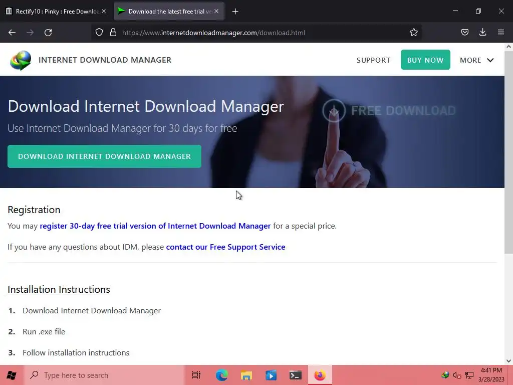Viewport: 513px width, 385px height.
Task: Click Follow installation instructions step text
Action: pos(76,352)
